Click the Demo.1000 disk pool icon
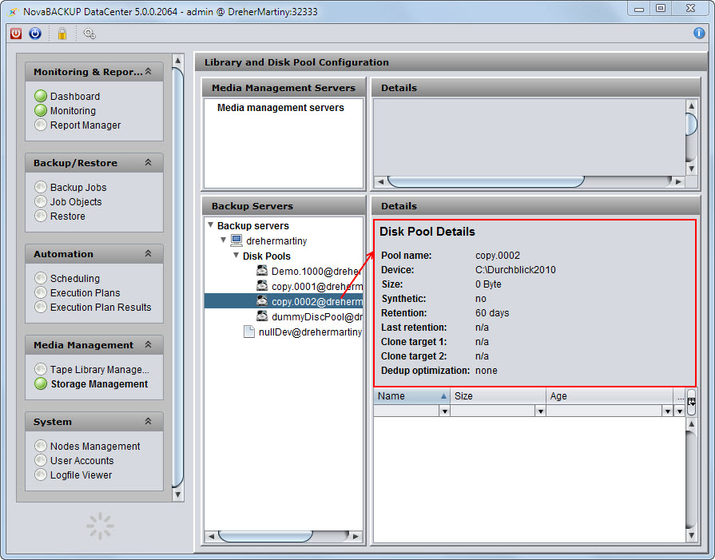This screenshot has height=560, width=715. click(262, 271)
